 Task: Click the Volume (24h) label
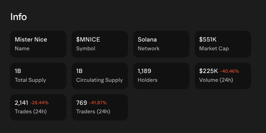coord(216,80)
